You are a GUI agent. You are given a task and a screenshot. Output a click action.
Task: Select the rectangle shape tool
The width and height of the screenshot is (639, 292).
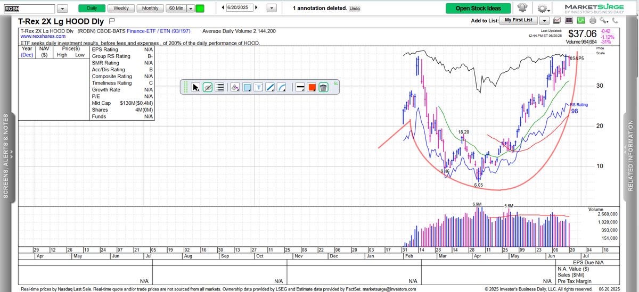point(247,87)
